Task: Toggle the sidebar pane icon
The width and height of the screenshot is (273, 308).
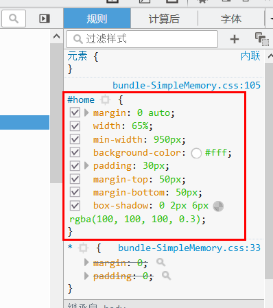Action: [x=45, y=19]
